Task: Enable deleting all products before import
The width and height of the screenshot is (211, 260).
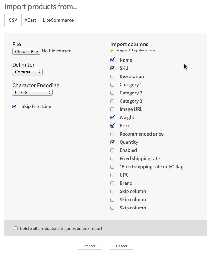Action: tap(16, 228)
